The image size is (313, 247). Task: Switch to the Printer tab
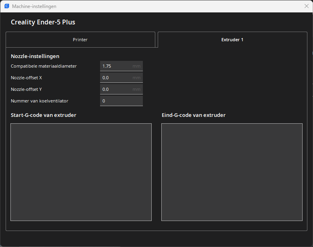tap(80, 40)
